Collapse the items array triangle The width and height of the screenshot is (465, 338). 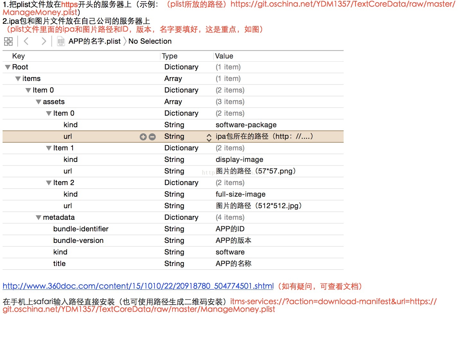[x=18, y=79]
